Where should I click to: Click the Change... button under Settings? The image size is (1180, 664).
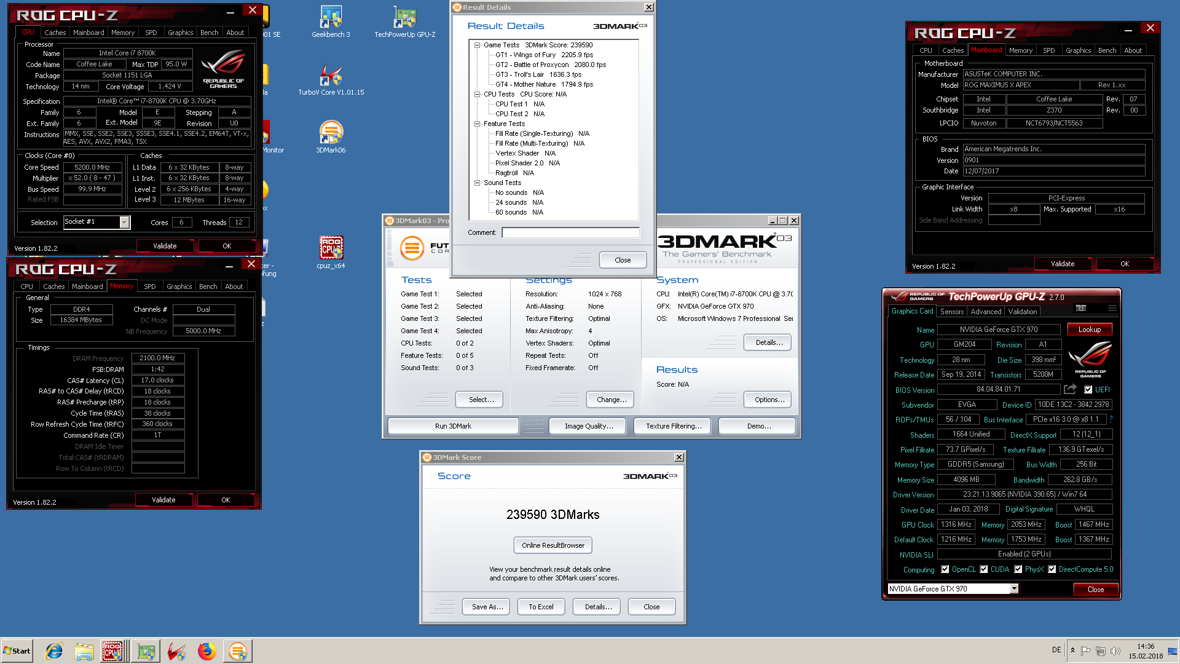click(x=612, y=400)
